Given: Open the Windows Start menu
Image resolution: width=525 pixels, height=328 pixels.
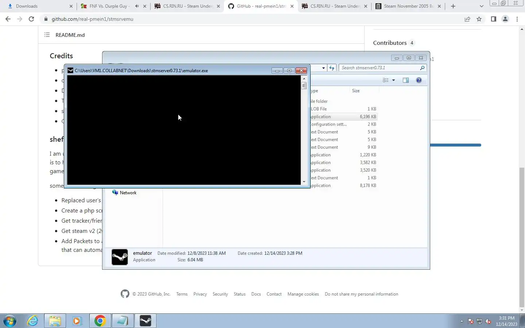Looking at the screenshot, I should (x=9, y=321).
